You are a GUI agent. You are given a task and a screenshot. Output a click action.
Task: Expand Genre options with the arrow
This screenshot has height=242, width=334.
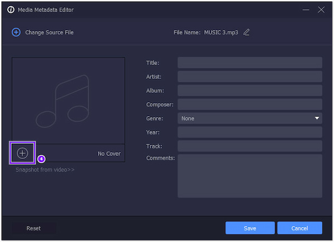point(317,118)
